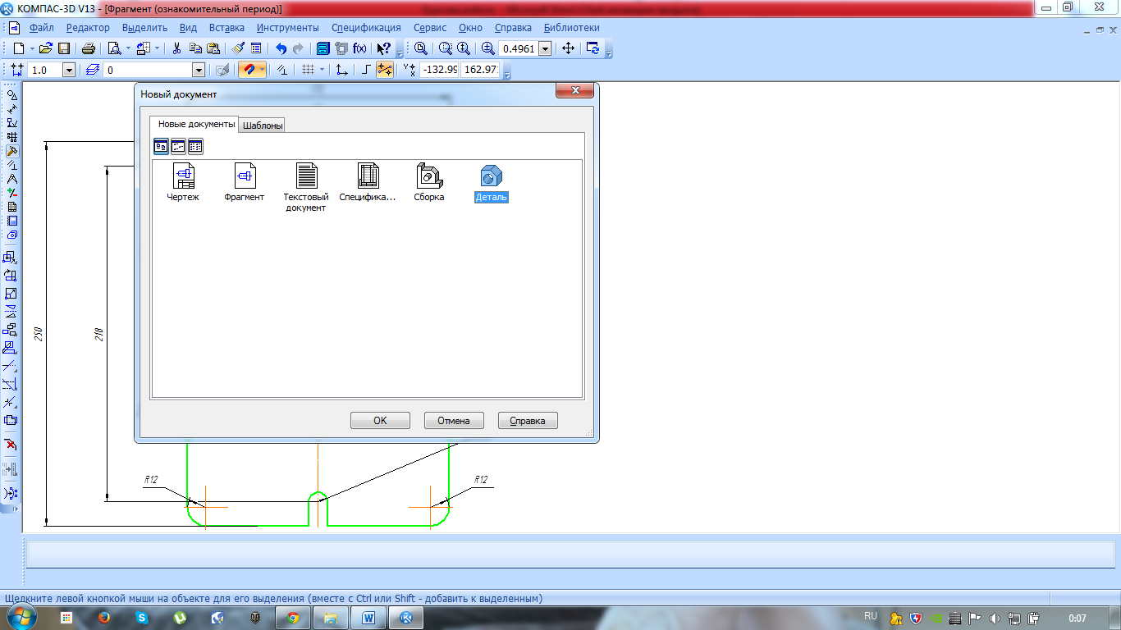Choose the Фрагмент document type
The height and width of the screenshot is (630, 1121).
click(245, 182)
